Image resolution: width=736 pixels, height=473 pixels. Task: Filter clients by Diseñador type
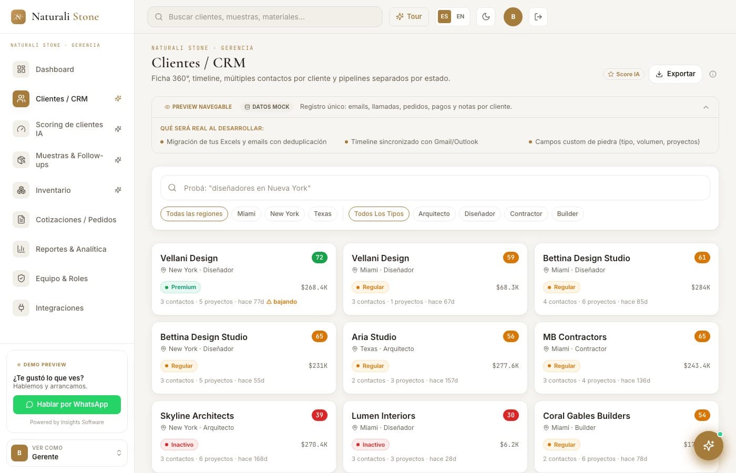[x=480, y=214]
